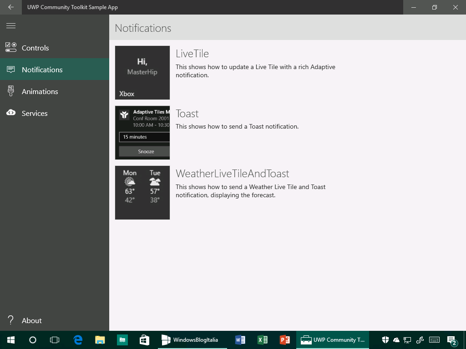Minimize the UWP Toolkit window
Viewport: 466px width, 349px height.
pos(413,7)
